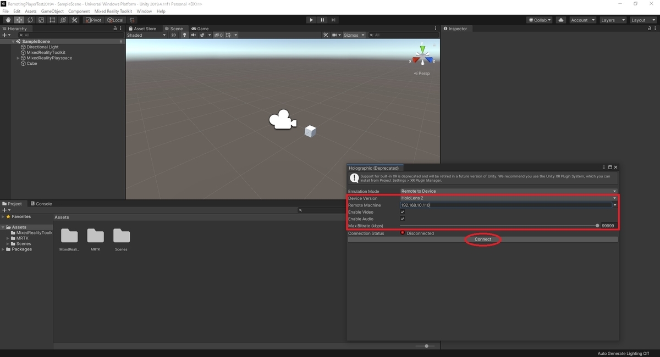
Task: Switch to the Console tab
Action: click(x=41, y=204)
